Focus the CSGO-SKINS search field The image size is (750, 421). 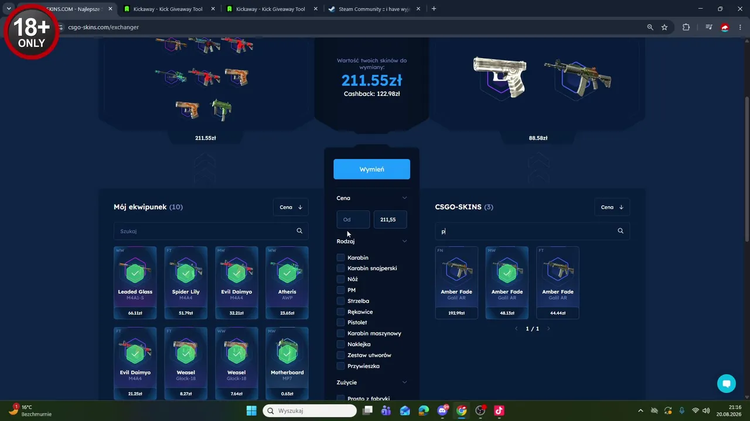coord(533,231)
